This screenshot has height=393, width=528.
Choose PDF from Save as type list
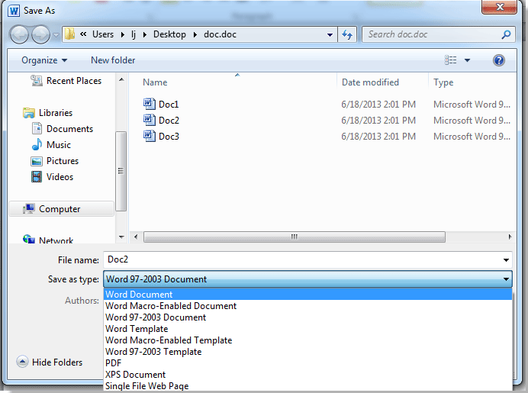coord(114,363)
